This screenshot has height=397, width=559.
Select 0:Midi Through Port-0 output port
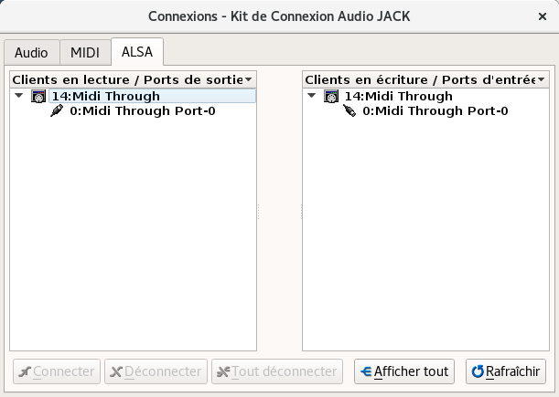142,111
